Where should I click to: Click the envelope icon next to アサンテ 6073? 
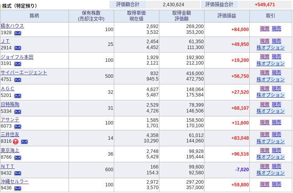pos(18,126)
